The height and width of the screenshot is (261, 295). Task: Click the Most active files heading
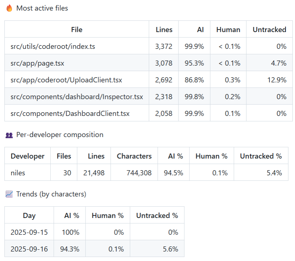click(42, 8)
